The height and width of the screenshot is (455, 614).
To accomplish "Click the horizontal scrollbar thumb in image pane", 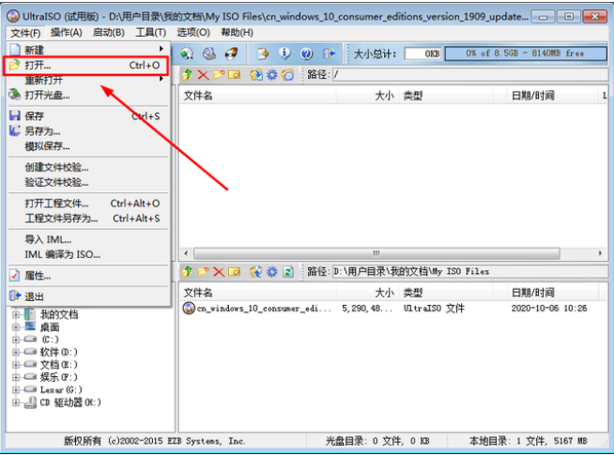I will (x=376, y=253).
